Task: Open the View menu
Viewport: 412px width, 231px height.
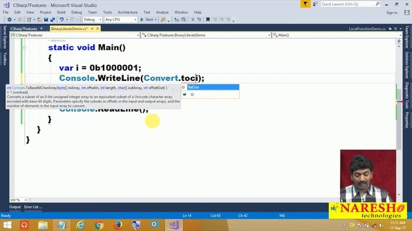Action: 30,12
